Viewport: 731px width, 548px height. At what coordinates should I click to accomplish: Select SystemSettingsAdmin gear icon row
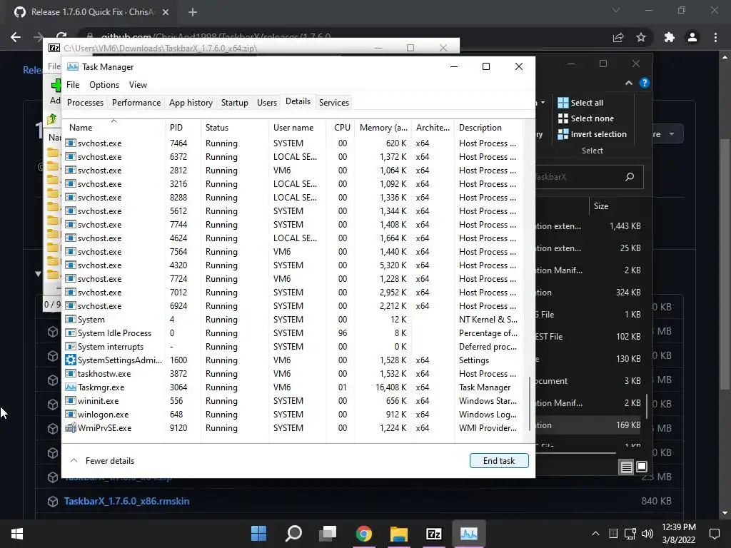point(292,360)
